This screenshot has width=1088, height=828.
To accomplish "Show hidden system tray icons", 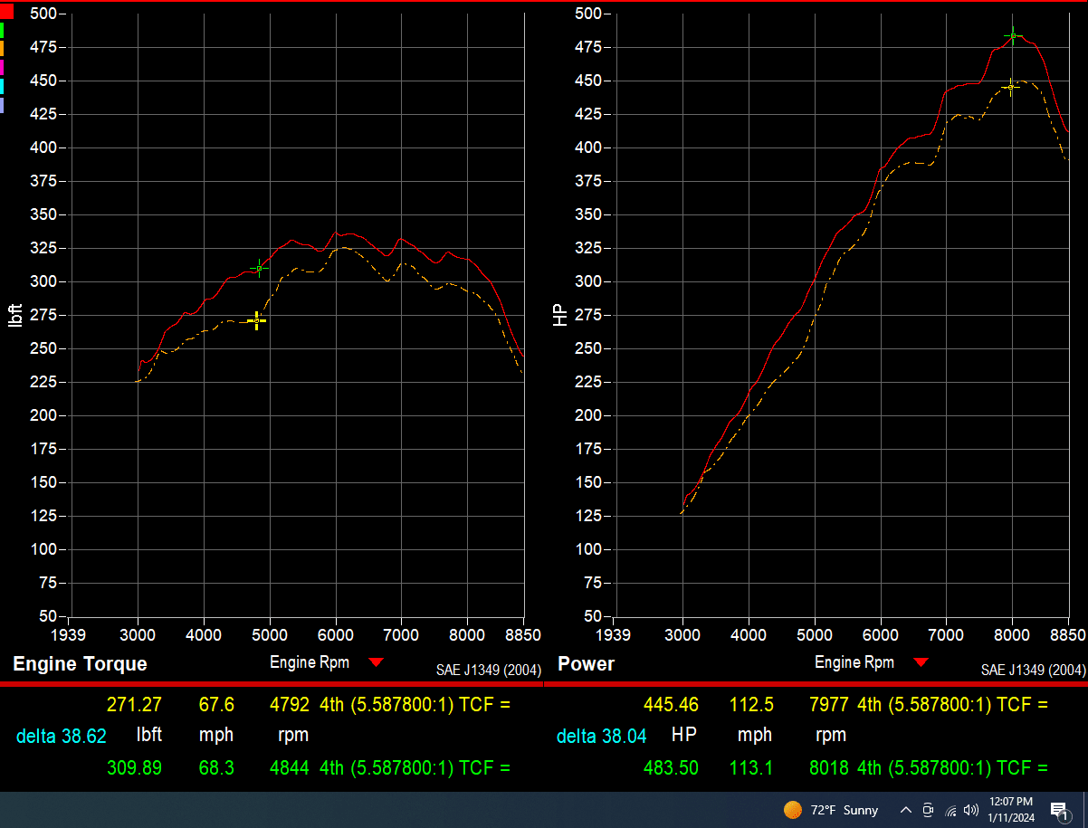I will click(905, 810).
